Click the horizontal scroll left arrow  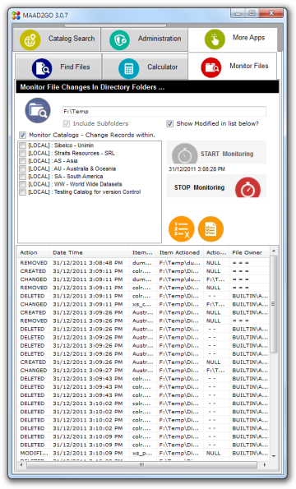(21, 465)
